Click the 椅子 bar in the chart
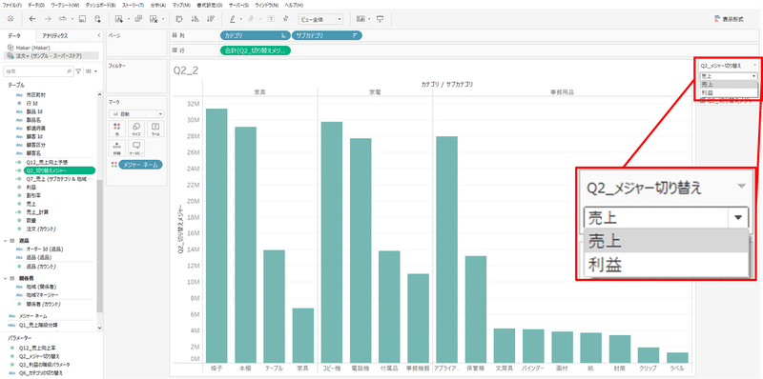763x379 pixels. pyautogui.click(x=217, y=235)
